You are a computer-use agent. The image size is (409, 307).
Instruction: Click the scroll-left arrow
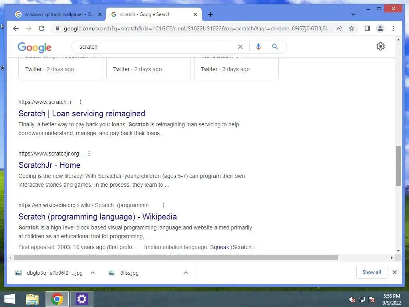(x=10, y=258)
